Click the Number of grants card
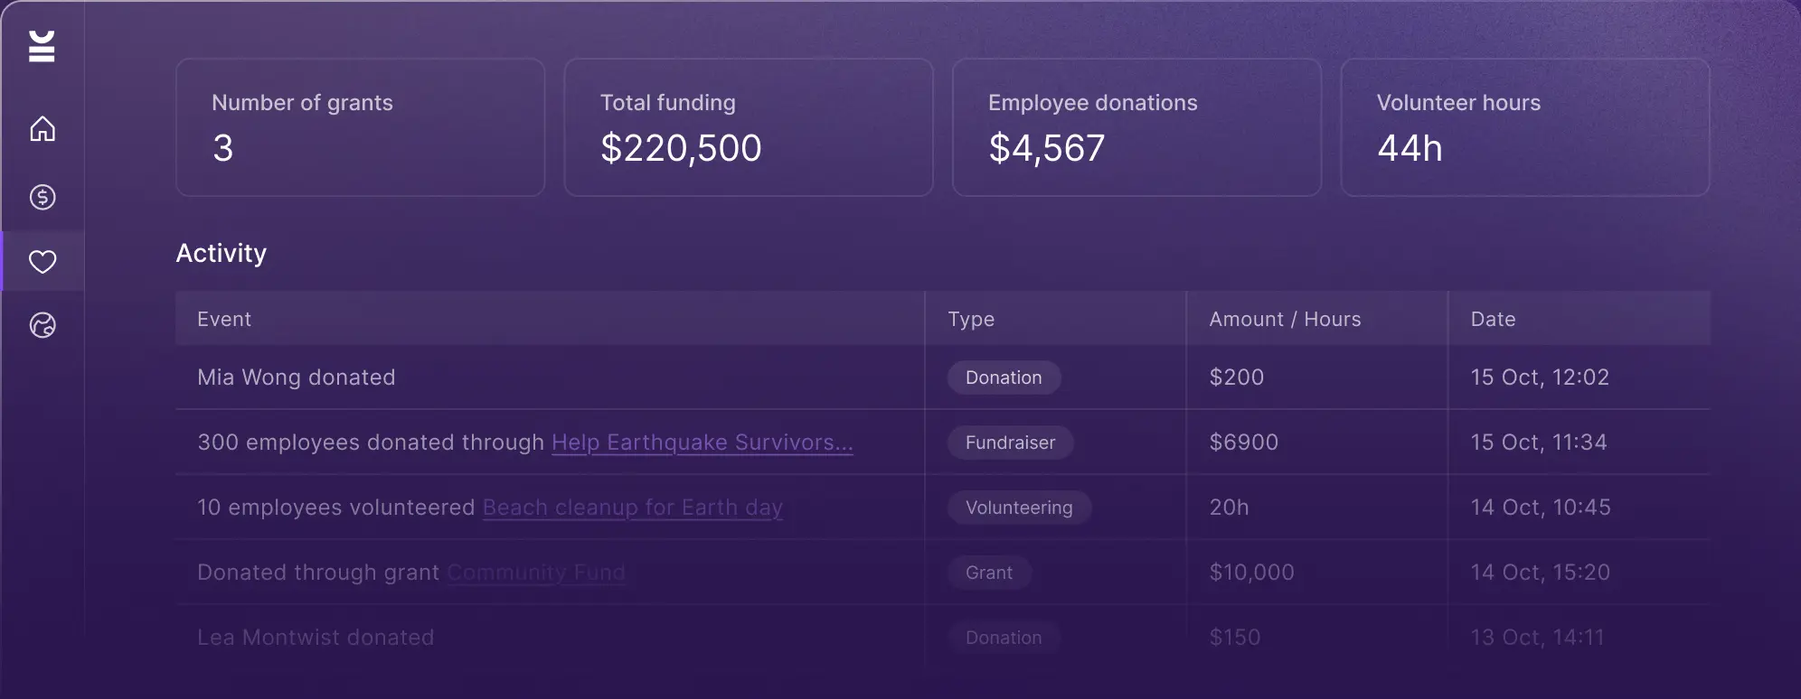Image resolution: width=1801 pixels, height=699 pixels. tap(360, 127)
